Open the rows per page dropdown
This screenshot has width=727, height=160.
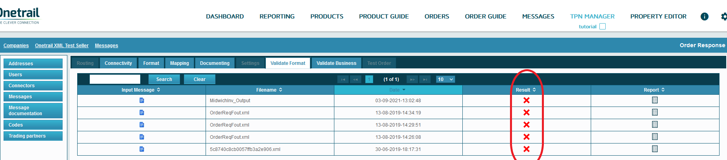(445, 79)
